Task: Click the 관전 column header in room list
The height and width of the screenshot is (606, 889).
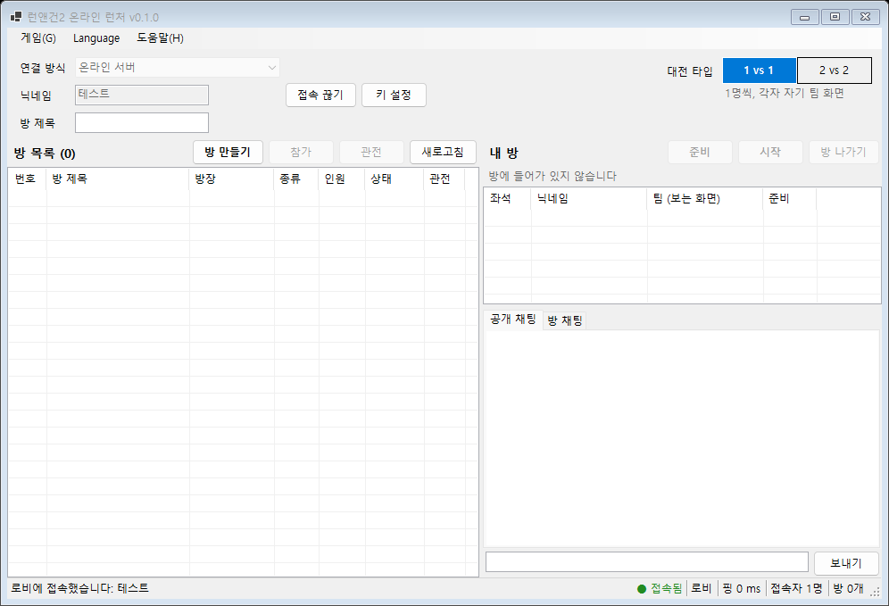Action: [x=444, y=179]
